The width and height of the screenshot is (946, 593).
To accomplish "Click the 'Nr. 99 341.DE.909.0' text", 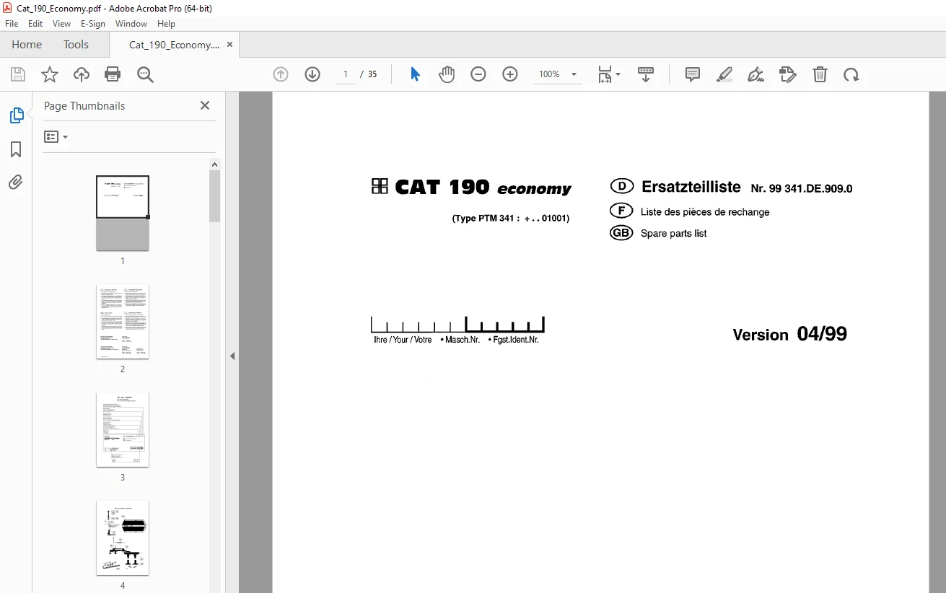I will tap(802, 189).
